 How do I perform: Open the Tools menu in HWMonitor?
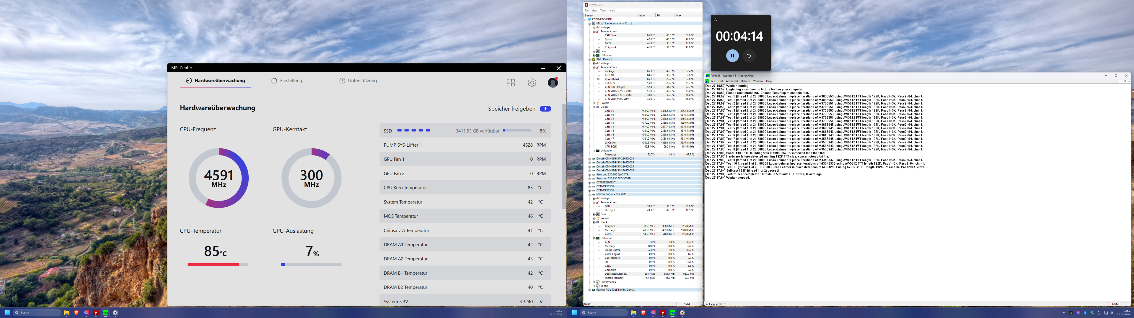click(603, 11)
